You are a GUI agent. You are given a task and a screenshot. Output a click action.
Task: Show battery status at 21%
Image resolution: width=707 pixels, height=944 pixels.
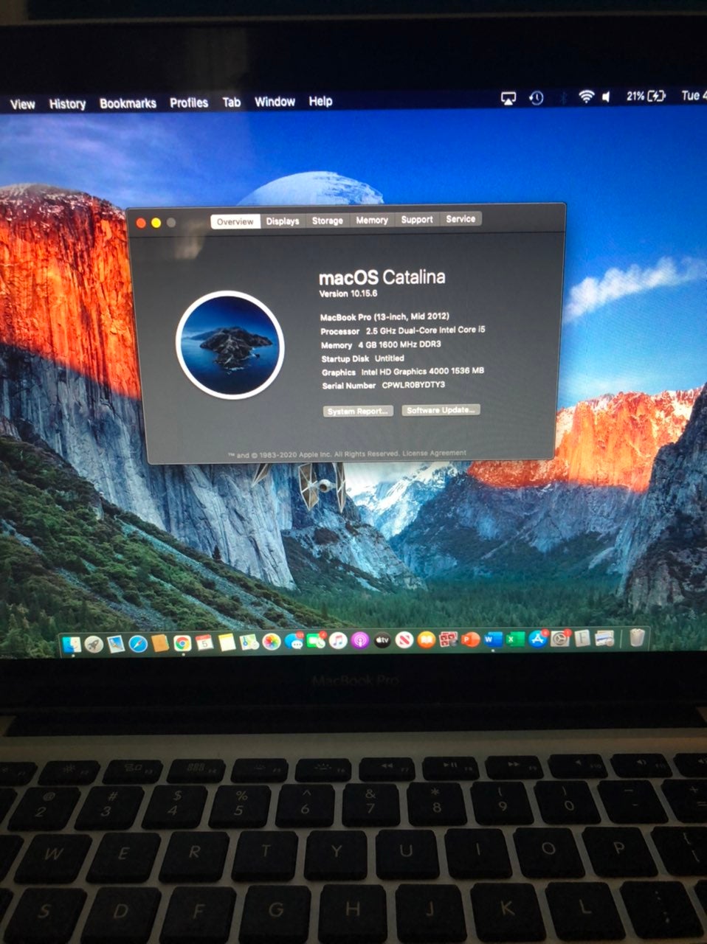click(646, 96)
